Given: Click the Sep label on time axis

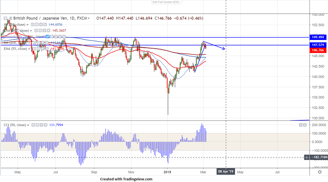Looking at the screenshot, I should click(94, 172).
